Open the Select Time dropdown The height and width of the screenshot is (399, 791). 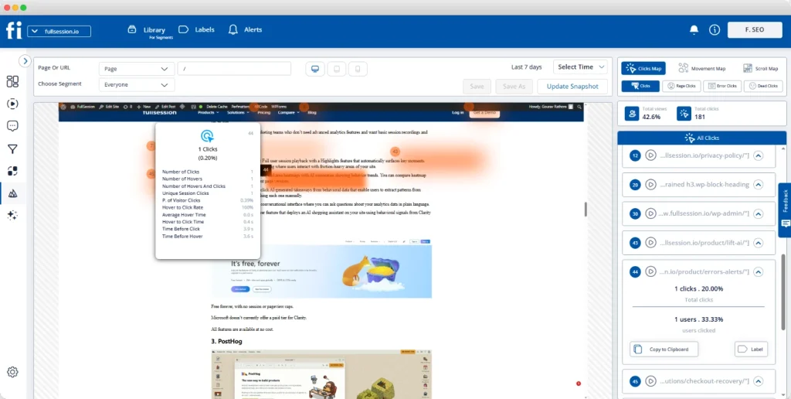pyautogui.click(x=580, y=67)
